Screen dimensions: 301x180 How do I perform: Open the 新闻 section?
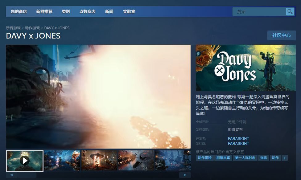[109, 11]
